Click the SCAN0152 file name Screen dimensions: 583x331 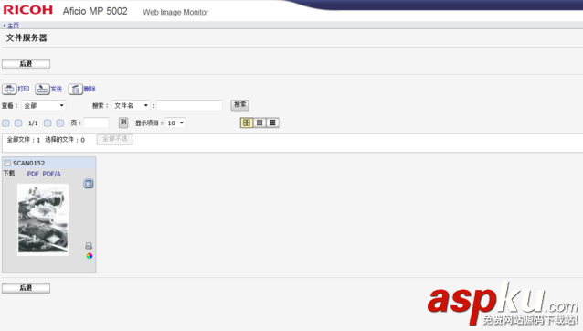28,164
